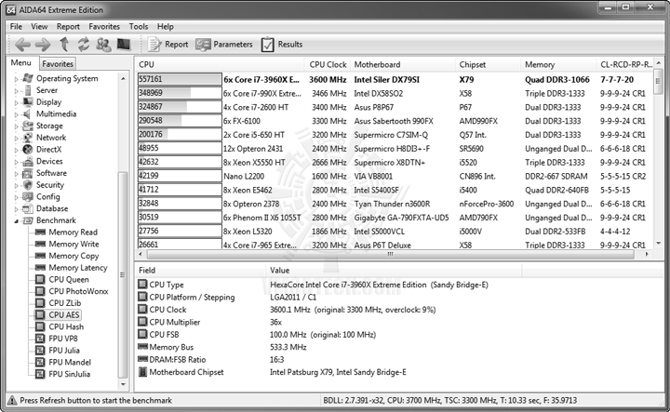This screenshot has height=412, width=670.
Task: Expand the Storage tree node
Action: (x=16, y=126)
